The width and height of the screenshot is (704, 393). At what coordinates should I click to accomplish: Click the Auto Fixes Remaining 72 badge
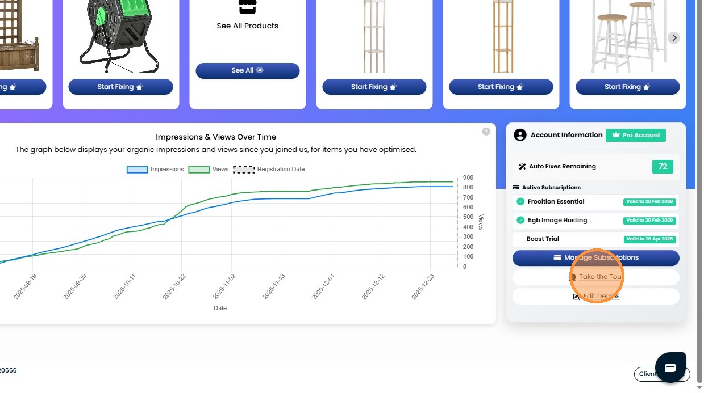tap(663, 167)
